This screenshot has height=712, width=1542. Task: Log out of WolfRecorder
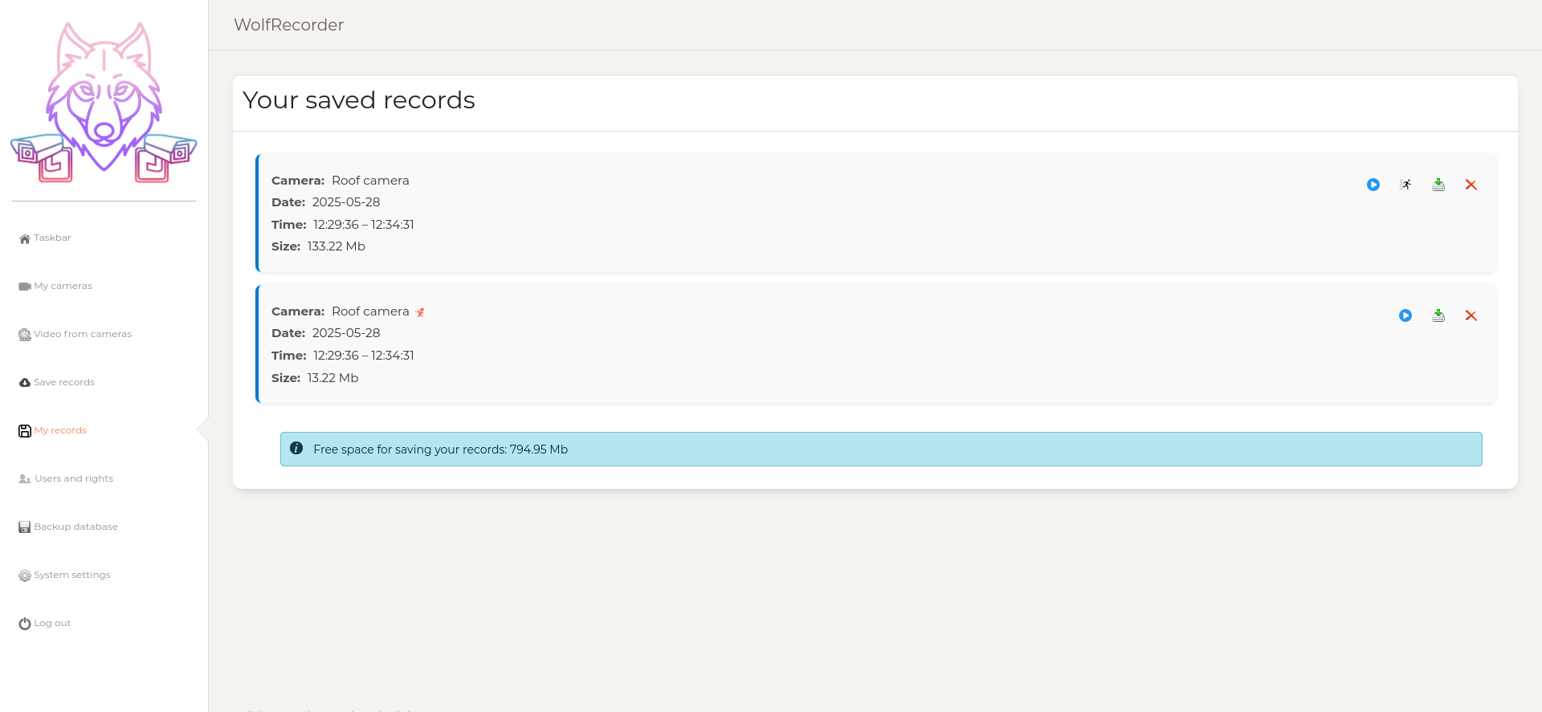point(51,624)
